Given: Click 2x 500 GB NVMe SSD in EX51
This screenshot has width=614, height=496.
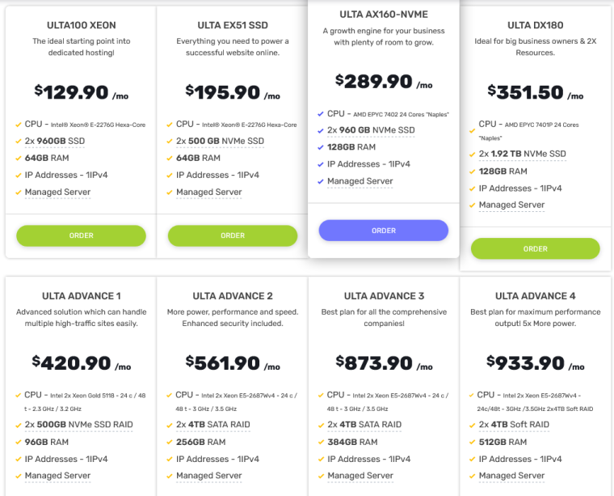Looking at the screenshot, I should pos(220,141).
